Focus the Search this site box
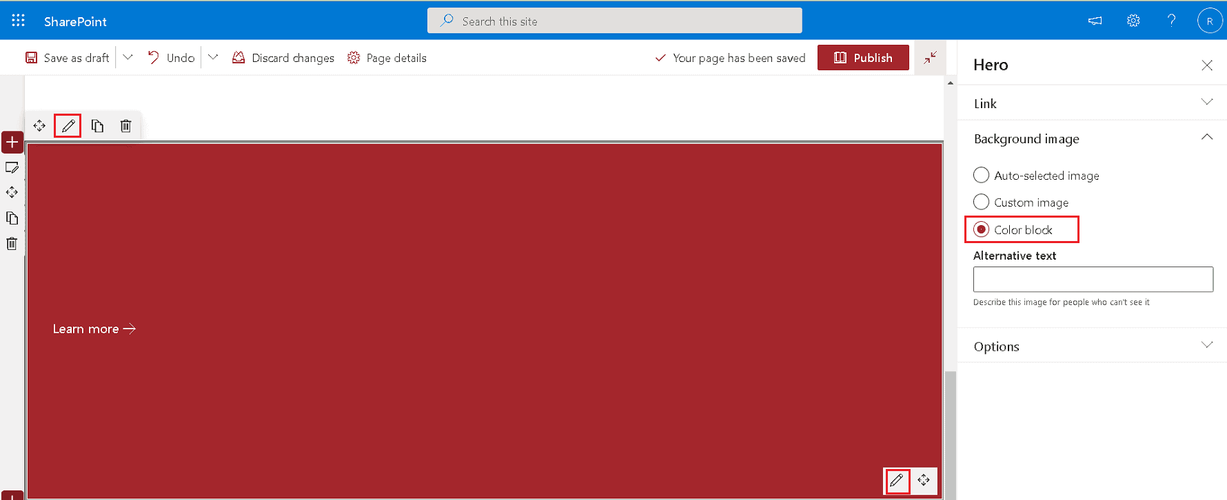The height and width of the screenshot is (500, 1227). click(614, 21)
